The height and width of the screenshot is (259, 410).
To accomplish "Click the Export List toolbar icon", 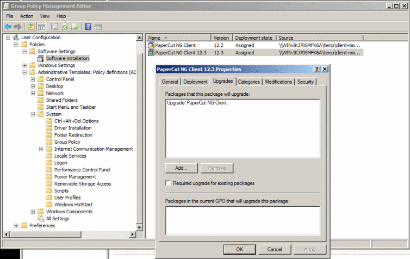I will tap(75, 27).
